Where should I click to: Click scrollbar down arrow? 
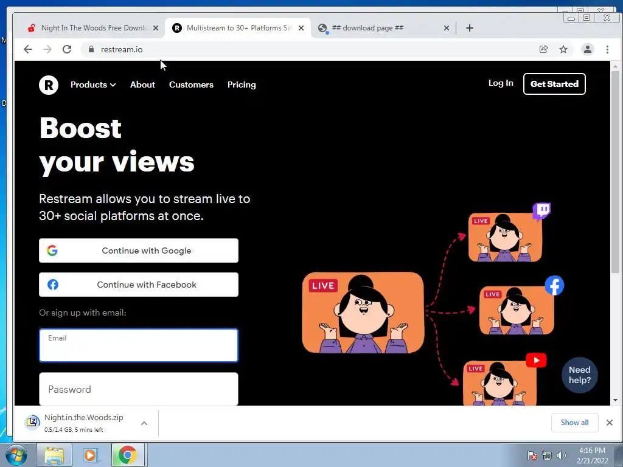pyautogui.click(x=615, y=400)
